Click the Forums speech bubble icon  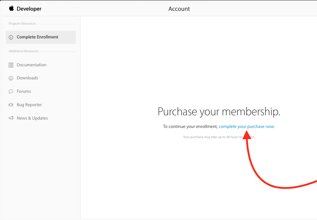11,91
